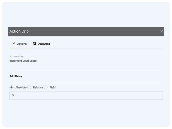
Task: Open the Actions tab
Action: pyautogui.click(x=22, y=44)
